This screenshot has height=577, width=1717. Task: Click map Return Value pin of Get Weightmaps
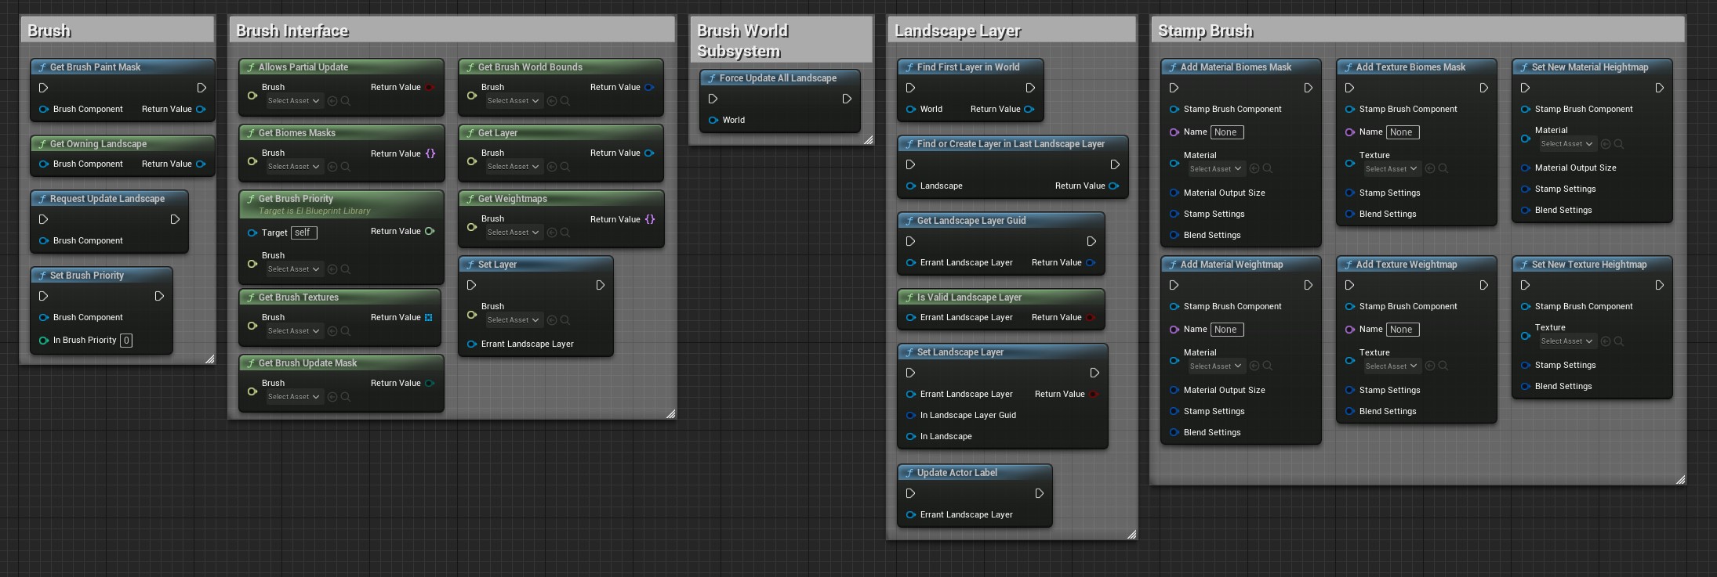(x=649, y=219)
